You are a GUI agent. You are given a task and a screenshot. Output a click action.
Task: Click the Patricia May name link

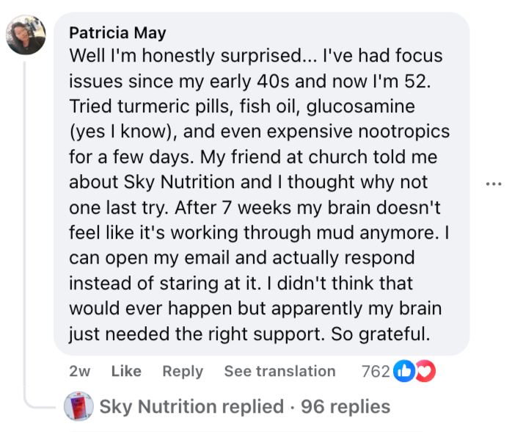coord(117,33)
